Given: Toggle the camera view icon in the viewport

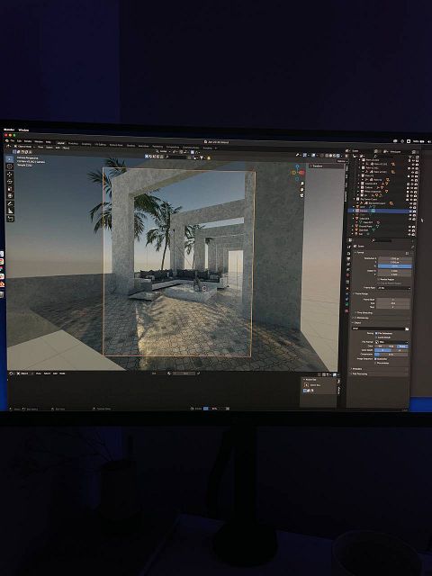Looking at the screenshot, I should click(302, 195).
